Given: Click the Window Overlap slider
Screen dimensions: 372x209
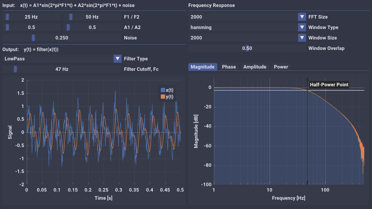Looking at the screenshot, I should pyautogui.click(x=247, y=48).
